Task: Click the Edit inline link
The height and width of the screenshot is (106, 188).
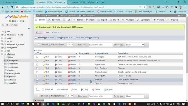Action: click(50, 38)
